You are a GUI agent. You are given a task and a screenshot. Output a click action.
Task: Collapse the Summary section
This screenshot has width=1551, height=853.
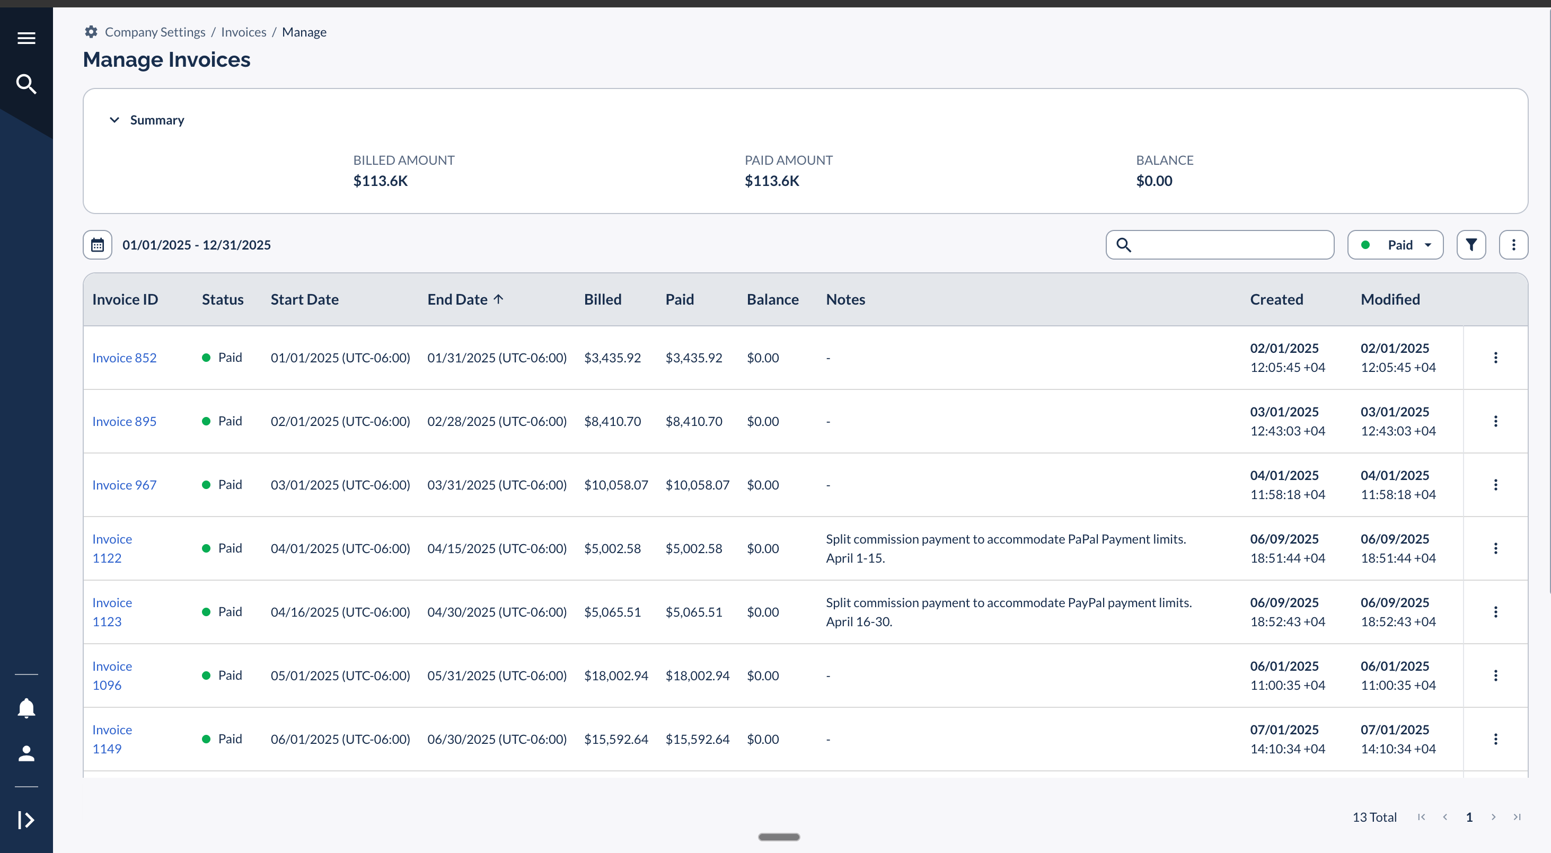[114, 120]
